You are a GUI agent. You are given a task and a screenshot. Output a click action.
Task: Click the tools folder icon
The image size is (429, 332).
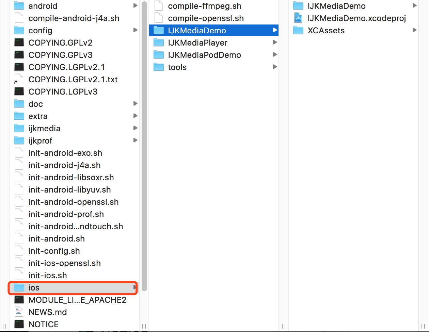159,67
